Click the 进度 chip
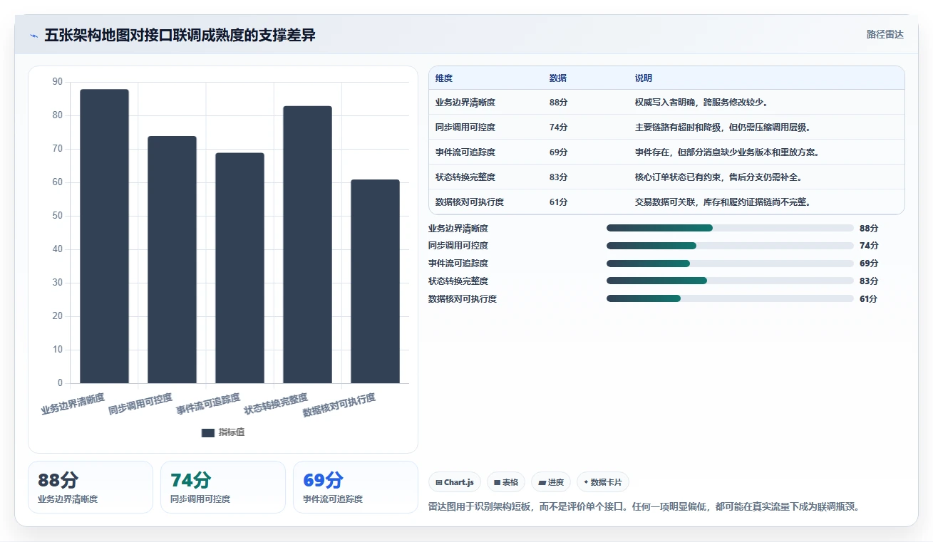The image size is (933, 542). (x=551, y=482)
